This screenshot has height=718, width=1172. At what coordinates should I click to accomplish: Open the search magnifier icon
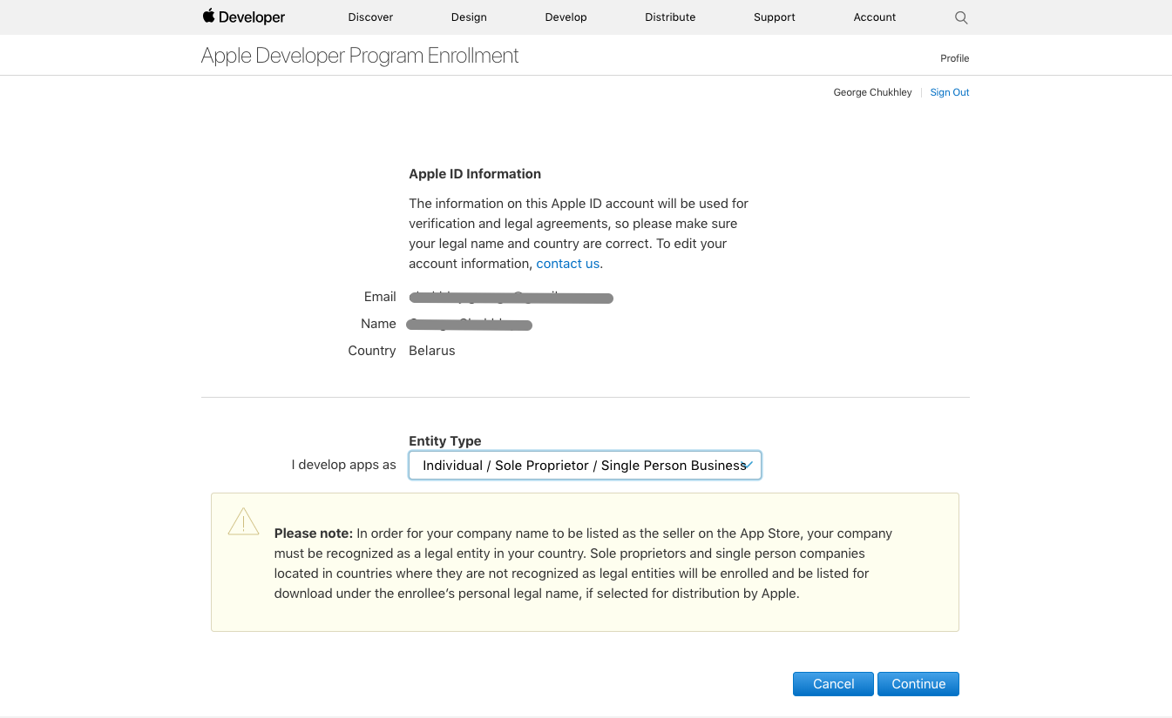point(961,17)
